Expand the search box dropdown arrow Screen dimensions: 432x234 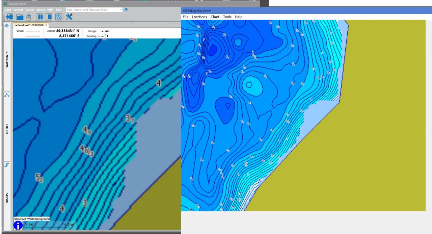click(121, 10)
